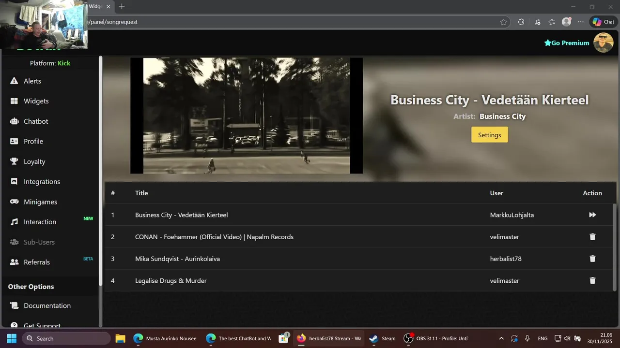The width and height of the screenshot is (620, 348).
Task: Select the Legalise Drugs & Murder title
Action: 171,280
